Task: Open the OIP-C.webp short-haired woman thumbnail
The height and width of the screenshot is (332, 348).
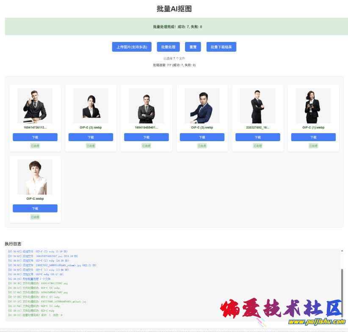Action: 35,177
